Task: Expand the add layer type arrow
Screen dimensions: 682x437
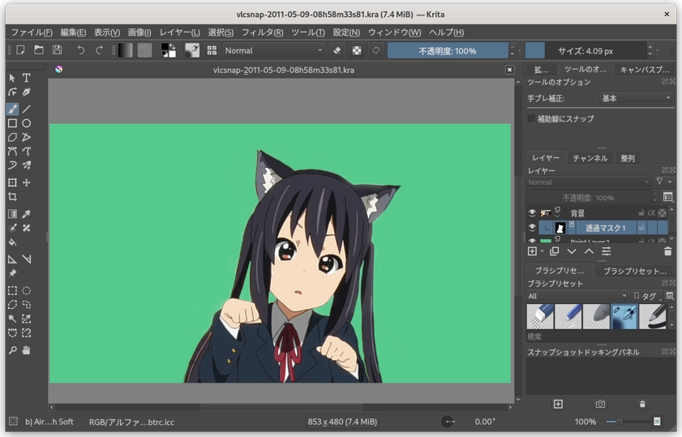Action: (542, 251)
